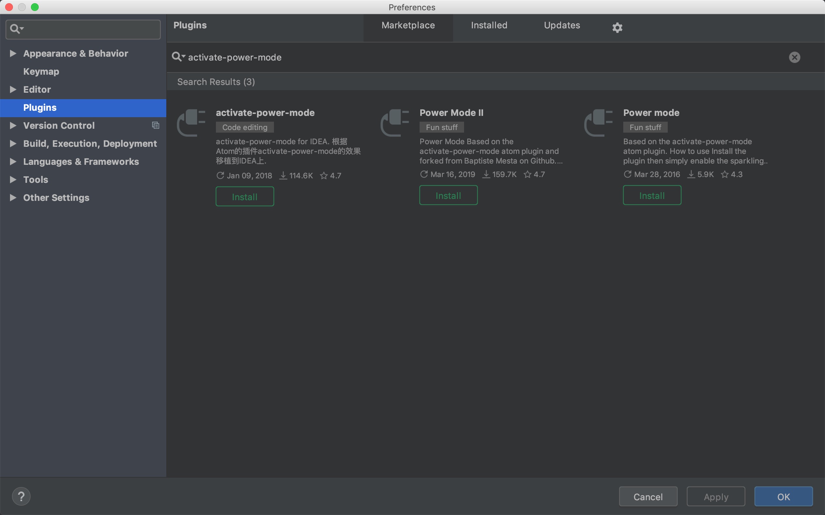Click the Power mode description text
The image size is (825, 515).
(695, 151)
